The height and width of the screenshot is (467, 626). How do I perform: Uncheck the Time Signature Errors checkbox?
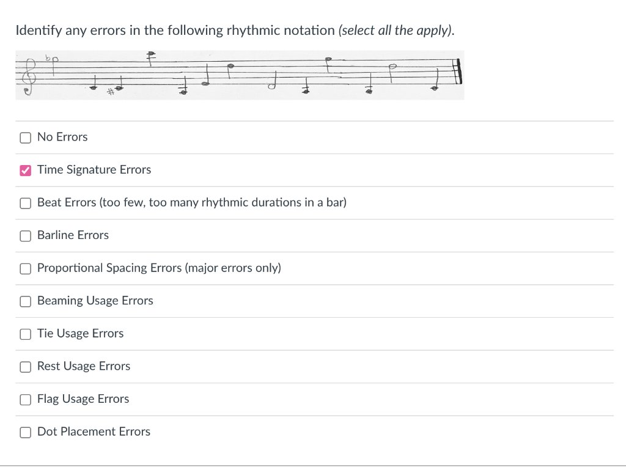[x=25, y=170]
